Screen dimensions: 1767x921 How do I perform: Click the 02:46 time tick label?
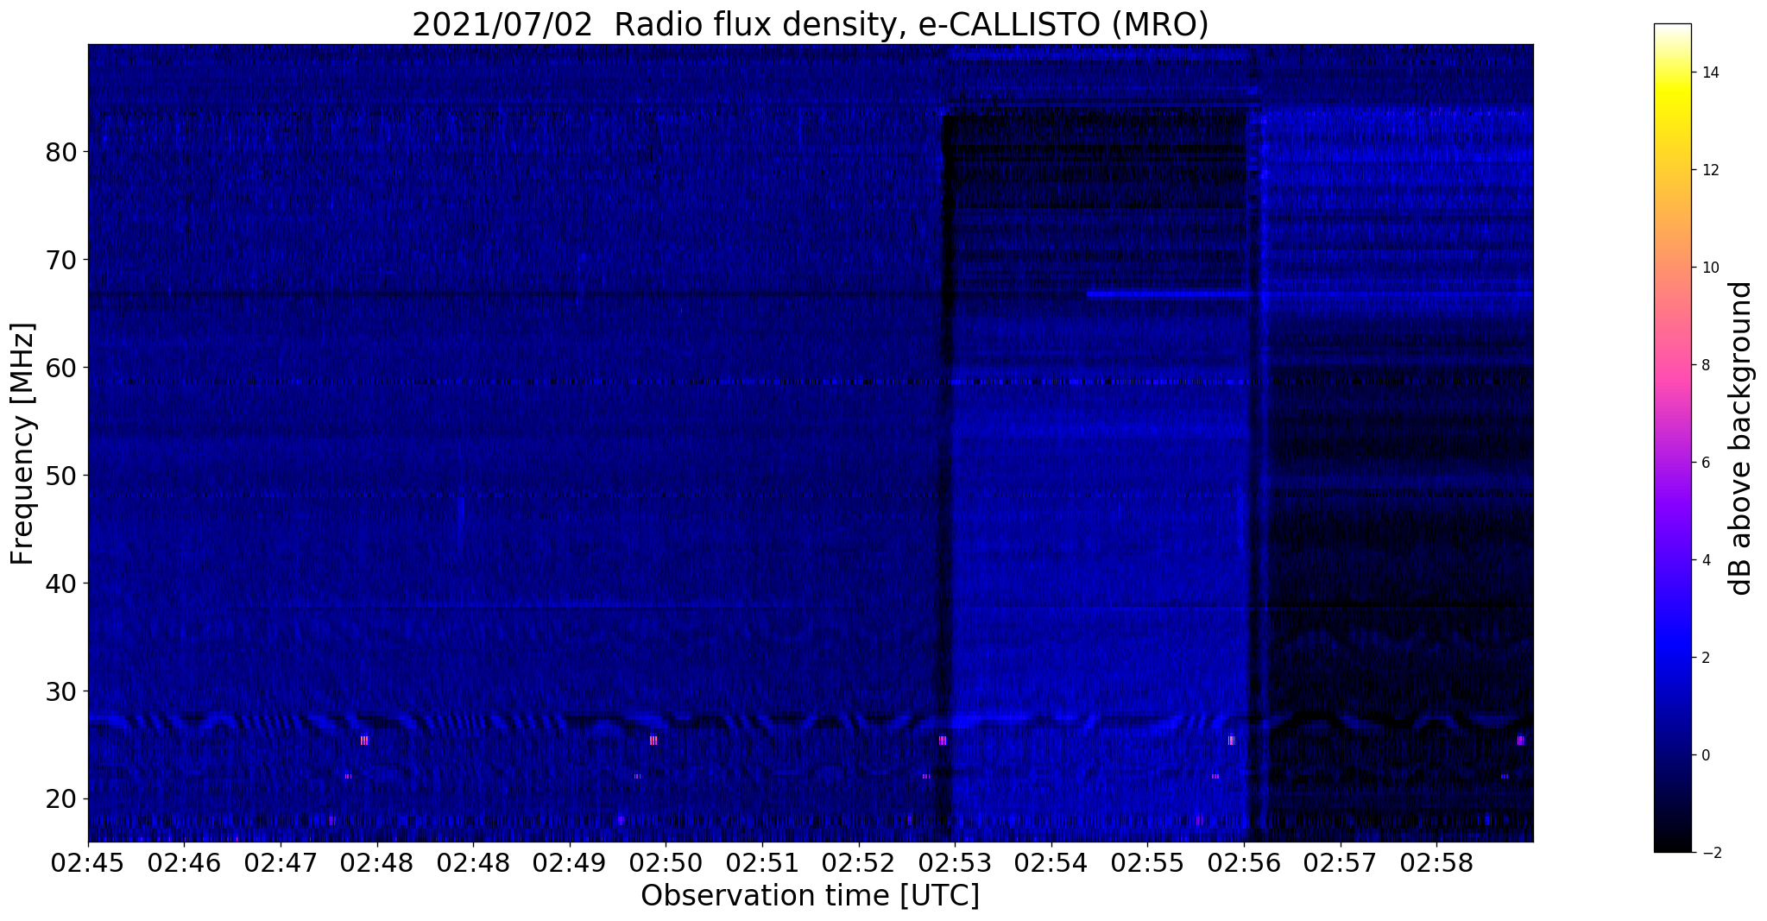[x=184, y=863]
